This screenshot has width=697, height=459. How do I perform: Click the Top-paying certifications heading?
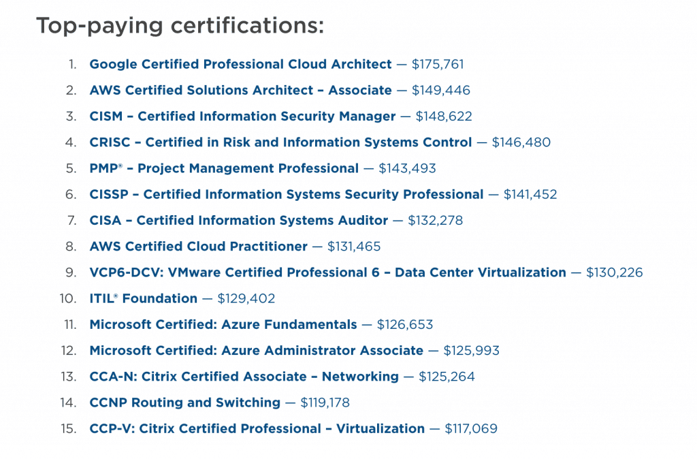pos(180,26)
